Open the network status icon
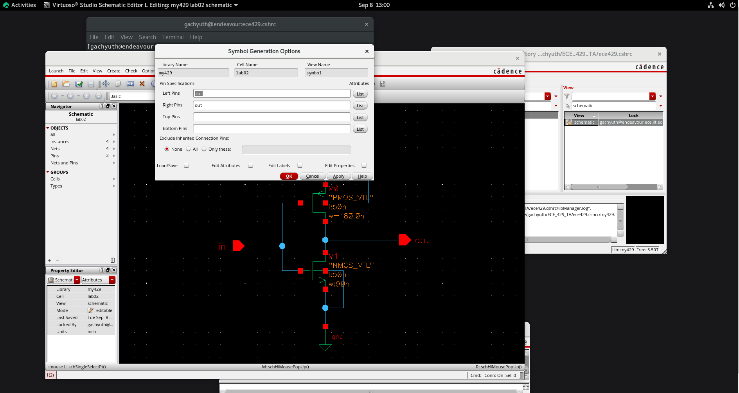The height and width of the screenshot is (393, 739). 710,5
